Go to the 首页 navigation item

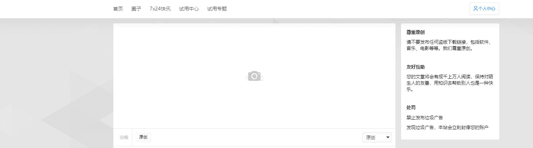pyautogui.click(x=118, y=9)
